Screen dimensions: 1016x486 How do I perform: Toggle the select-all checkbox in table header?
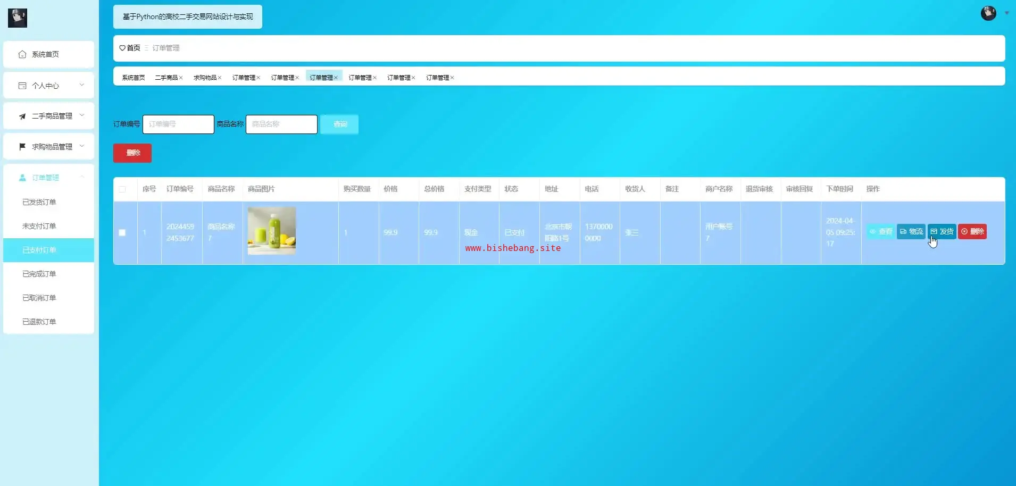pos(122,189)
